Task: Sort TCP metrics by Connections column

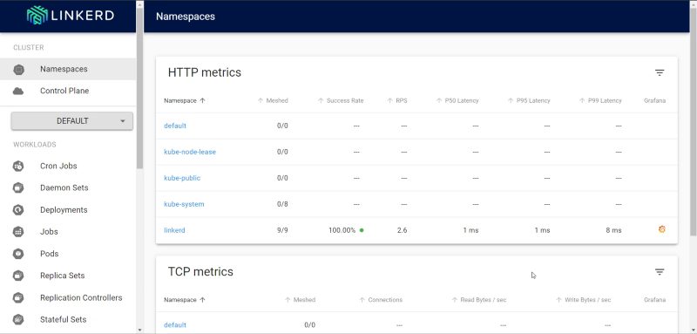Action: tap(381, 300)
